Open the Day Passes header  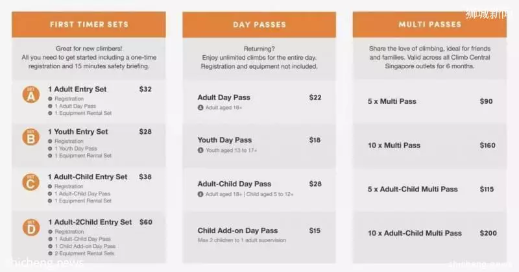[x=259, y=25]
